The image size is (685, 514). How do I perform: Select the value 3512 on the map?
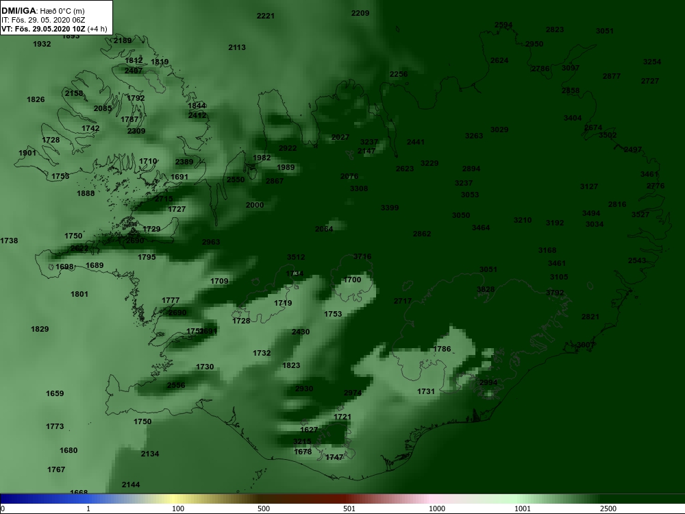[296, 258]
